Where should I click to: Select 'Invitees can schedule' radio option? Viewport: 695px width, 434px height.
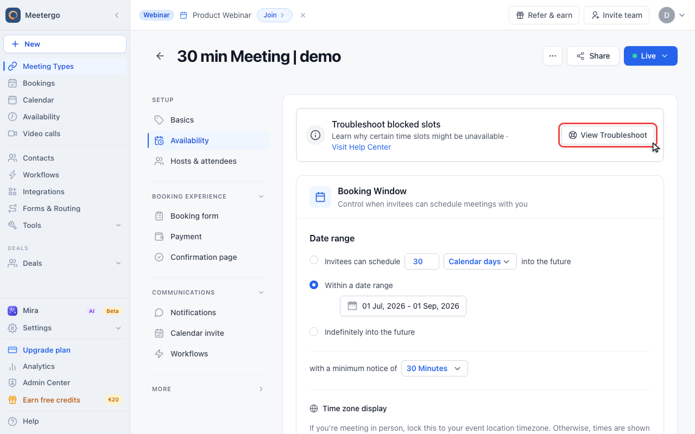pyautogui.click(x=314, y=260)
